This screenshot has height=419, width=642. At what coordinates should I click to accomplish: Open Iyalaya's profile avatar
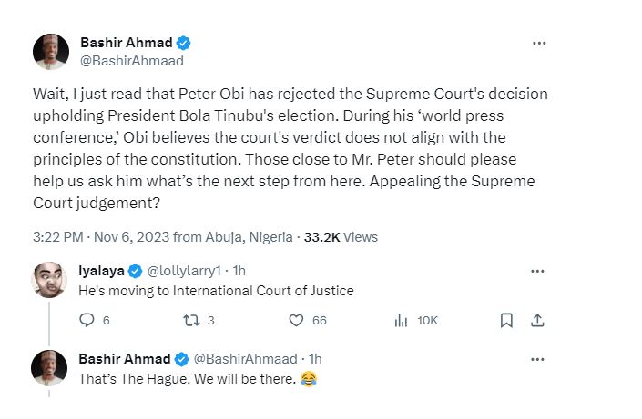[49, 281]
